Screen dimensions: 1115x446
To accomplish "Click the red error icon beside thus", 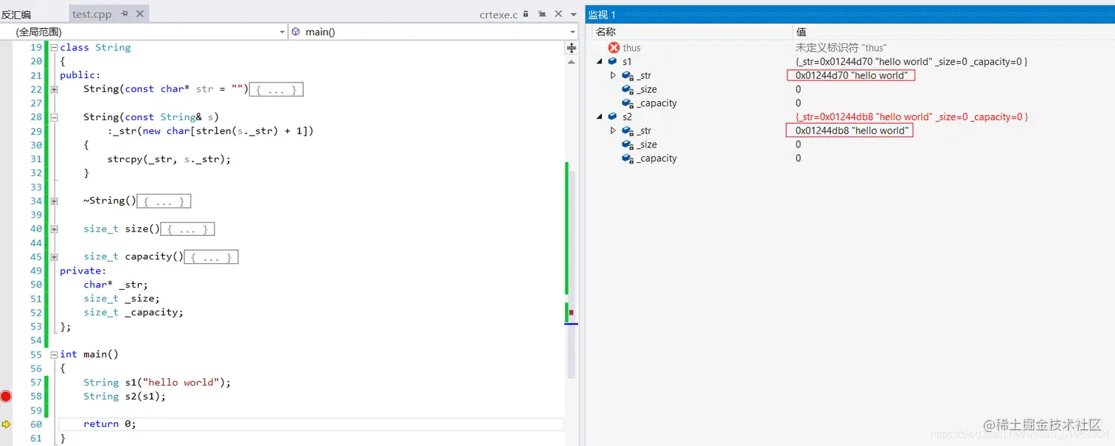I will [x=614, y=48].
